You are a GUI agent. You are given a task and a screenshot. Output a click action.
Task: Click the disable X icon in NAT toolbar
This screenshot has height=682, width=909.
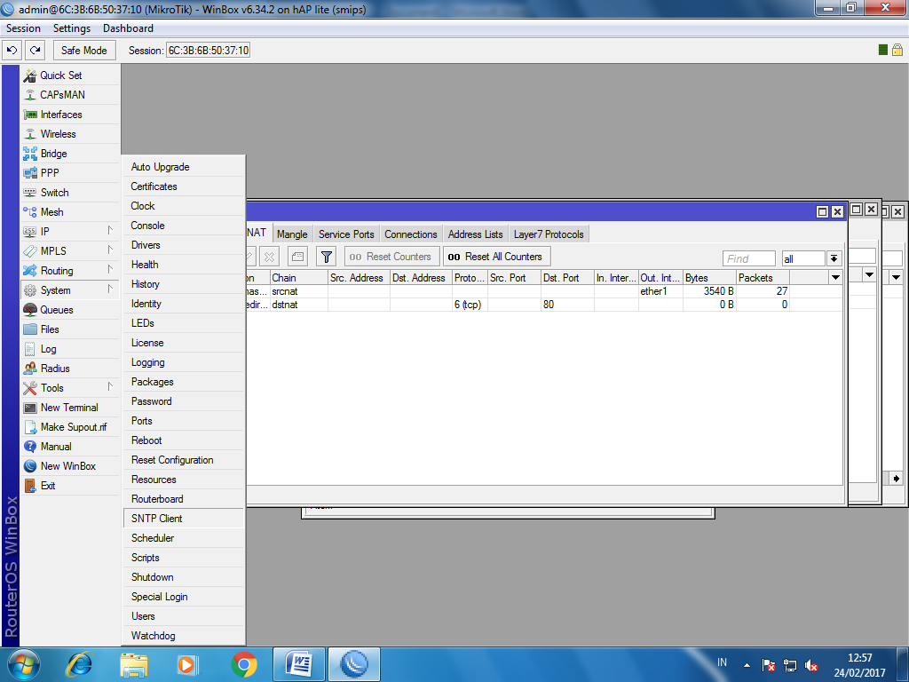(270, 257)
